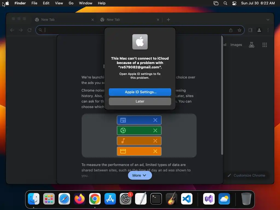The width and height of the screenshot is (280, 210).
Task: Open the View menu
Action: point(59,3)
